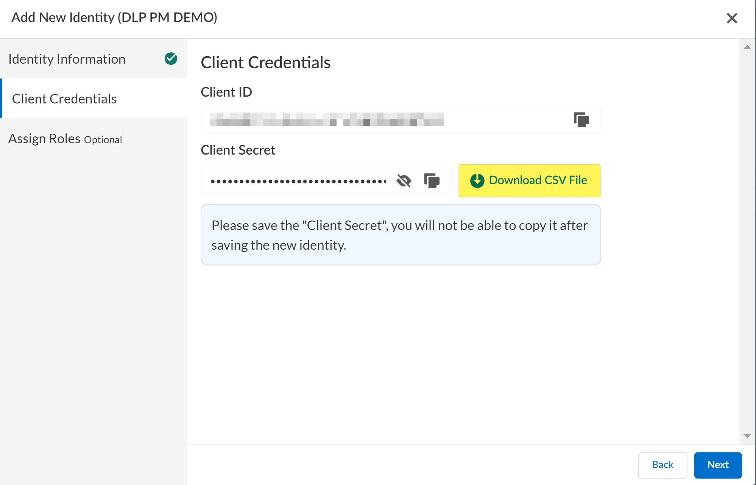Select the Client Credentials step

(x=64, y=99)
